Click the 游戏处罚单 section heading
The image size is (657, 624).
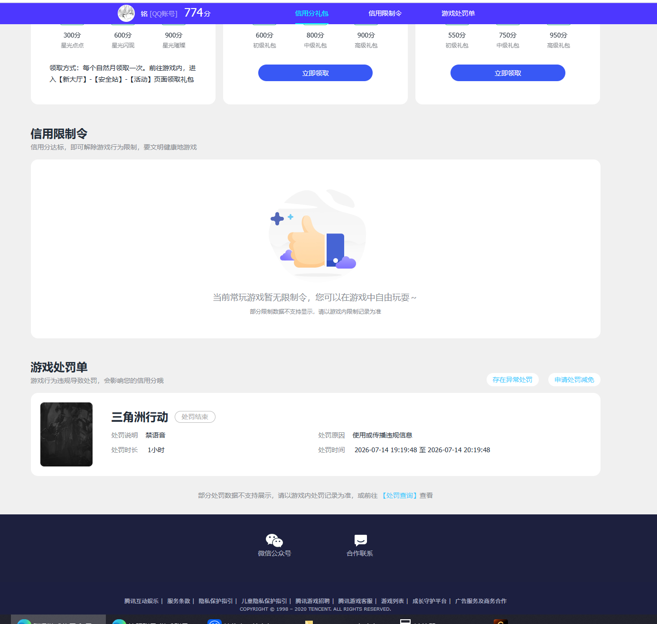coord(59,367)
